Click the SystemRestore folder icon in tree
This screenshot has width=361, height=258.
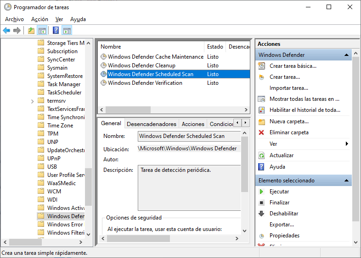(41, 76)
